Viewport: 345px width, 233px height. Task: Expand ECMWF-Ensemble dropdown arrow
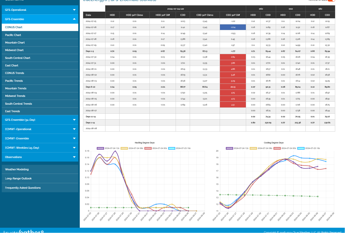74,138
